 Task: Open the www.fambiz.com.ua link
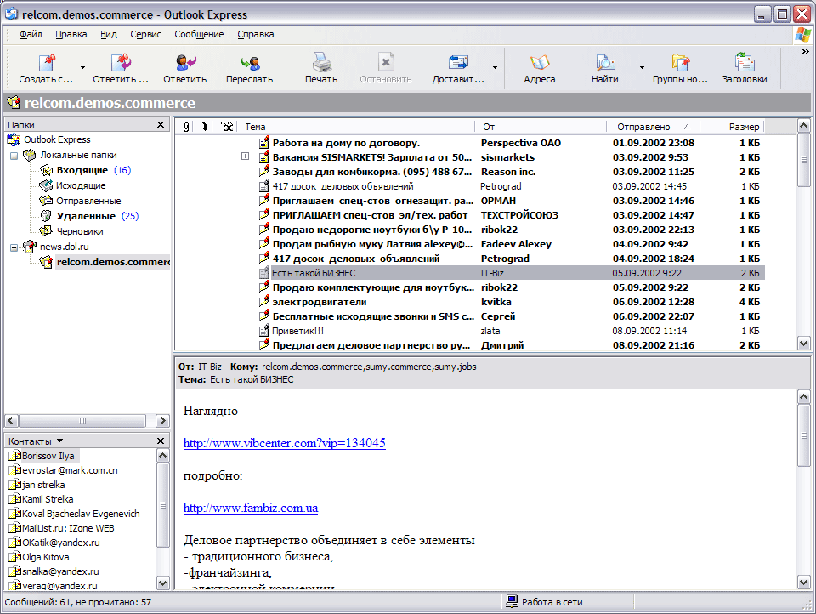(x=251, y=508)
